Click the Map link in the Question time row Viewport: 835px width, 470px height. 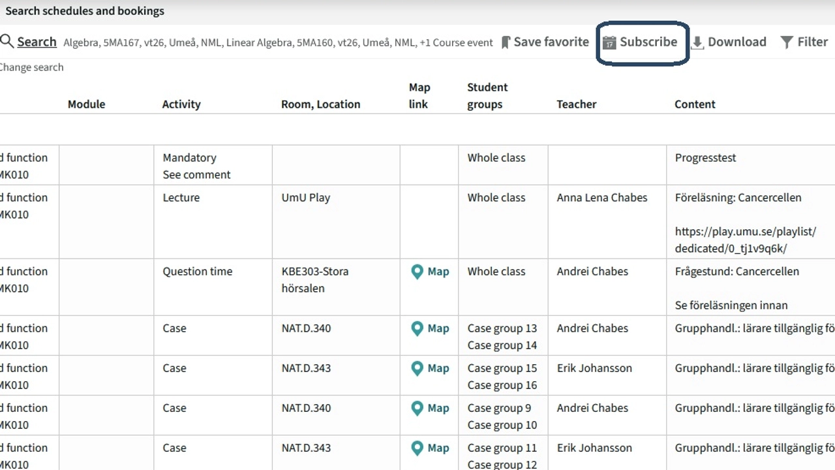pos(431,272)
